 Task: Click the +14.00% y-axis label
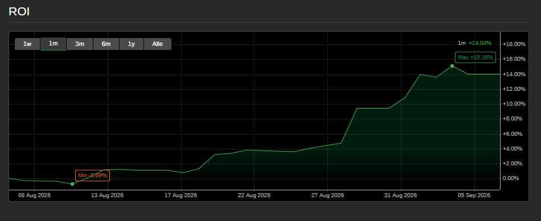tap(514, 74)
